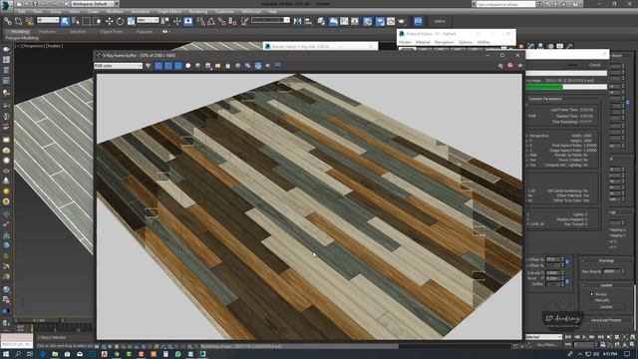The width and height of the screenshot is (638, 359).
Task: Collapse the Update rollout
Action: pyautogui.click(x=606, y=285)
